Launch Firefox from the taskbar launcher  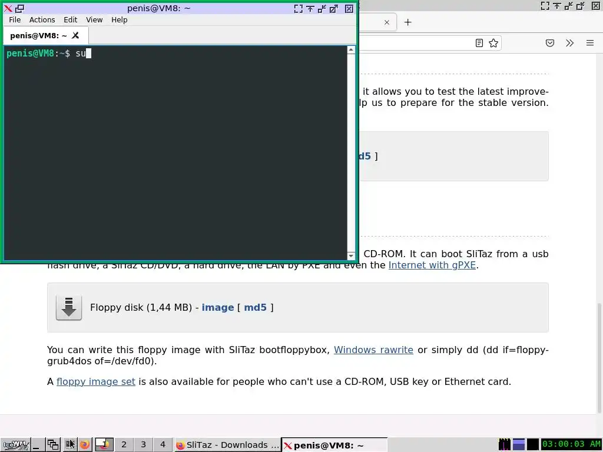pos(85,445)
